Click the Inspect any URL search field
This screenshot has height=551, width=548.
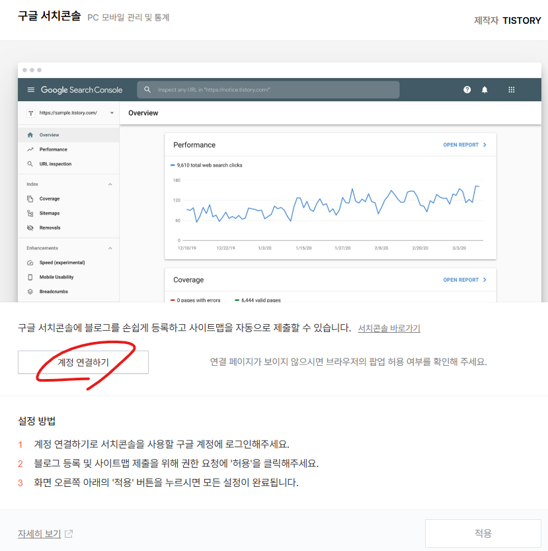(x=268, y=89)
